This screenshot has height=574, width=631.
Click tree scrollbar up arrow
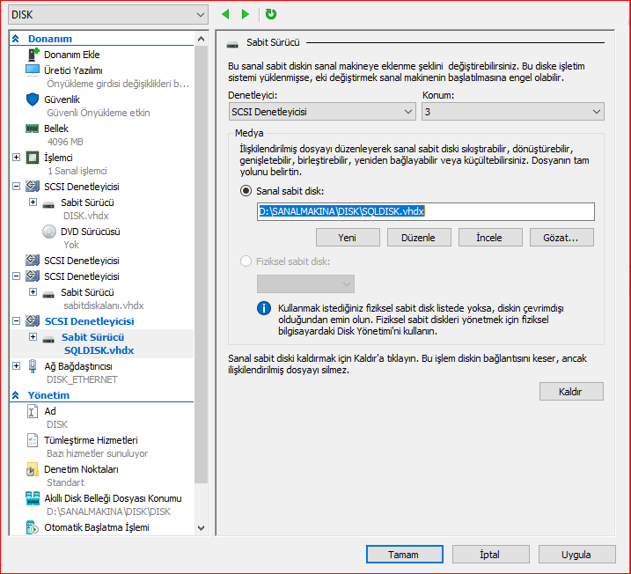click(202, 39)
